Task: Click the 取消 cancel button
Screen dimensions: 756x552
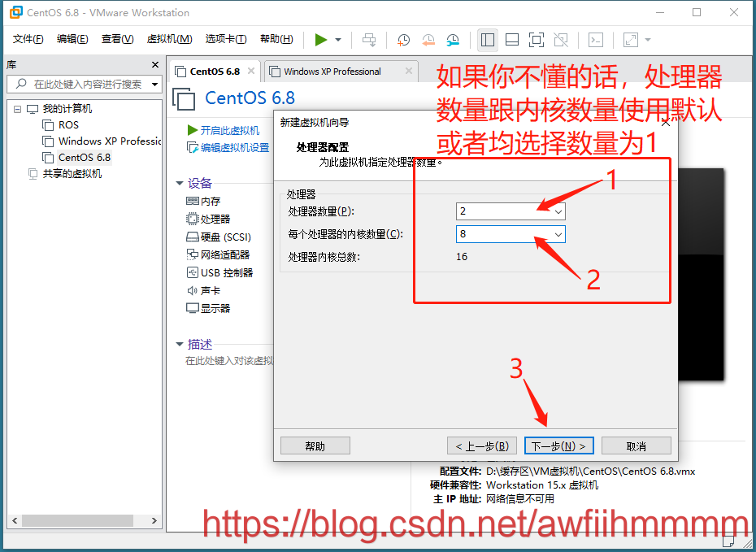Action: coord(636,446)
